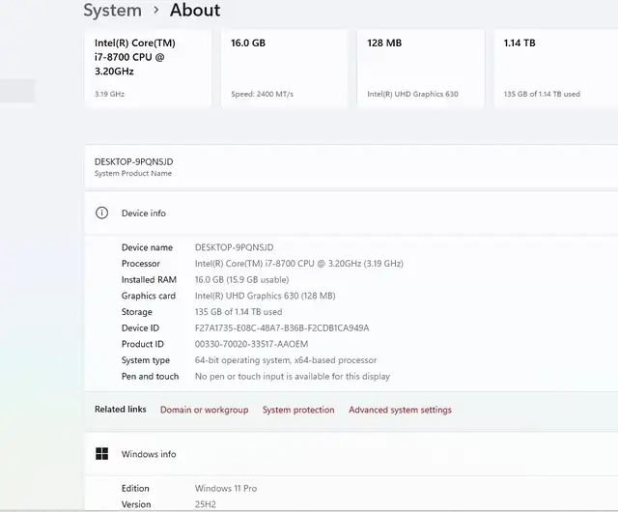Screen dimensions: 618x512
Task: Open the System protection link
Action: coord(298,410)
